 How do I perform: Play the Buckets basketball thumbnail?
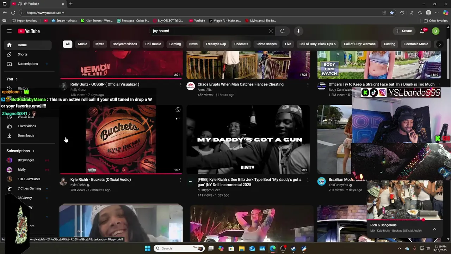(121, 139)
